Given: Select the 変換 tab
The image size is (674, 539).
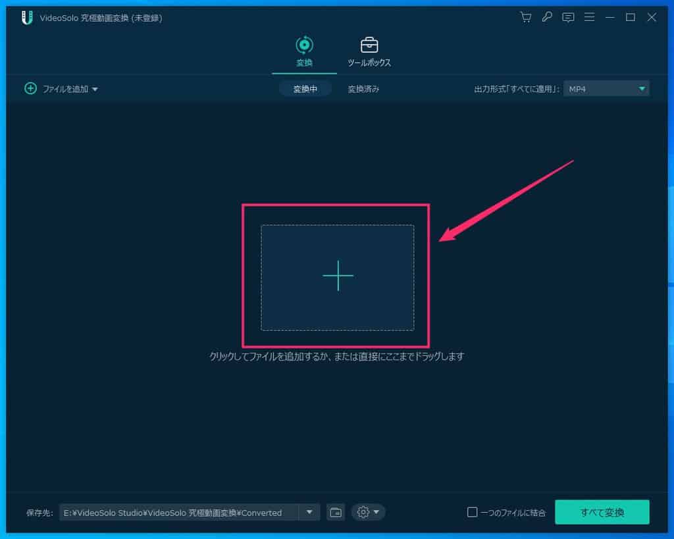Looking at the screenshot, I should coord(303,53).
